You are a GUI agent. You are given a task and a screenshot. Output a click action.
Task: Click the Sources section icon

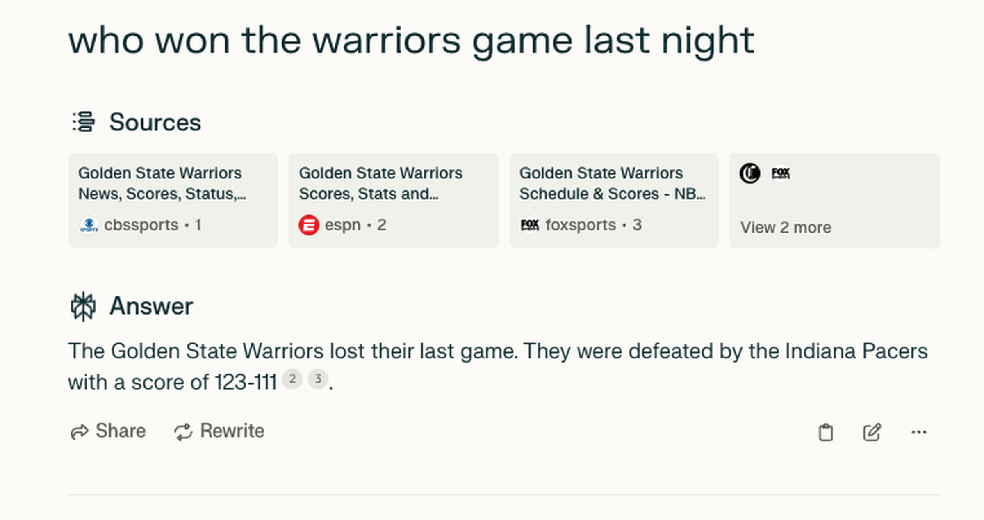tap(84, 122)
